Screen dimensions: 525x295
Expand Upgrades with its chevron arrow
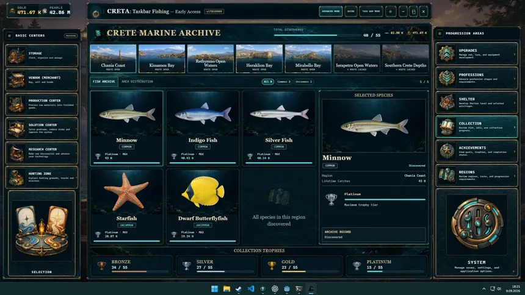click(x=515, y=54)
